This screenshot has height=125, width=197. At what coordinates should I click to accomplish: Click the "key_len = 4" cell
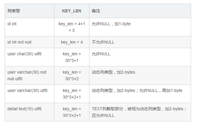(x=72, y=42)
